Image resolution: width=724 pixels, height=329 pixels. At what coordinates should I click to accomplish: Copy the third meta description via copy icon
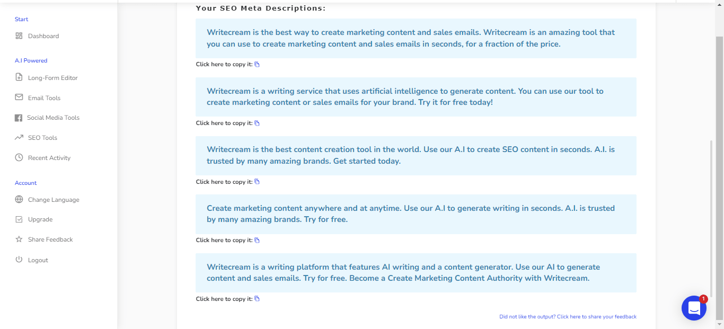(x=257, y=182)
